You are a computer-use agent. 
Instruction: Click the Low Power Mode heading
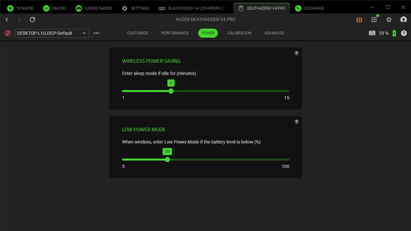(144, 129)
